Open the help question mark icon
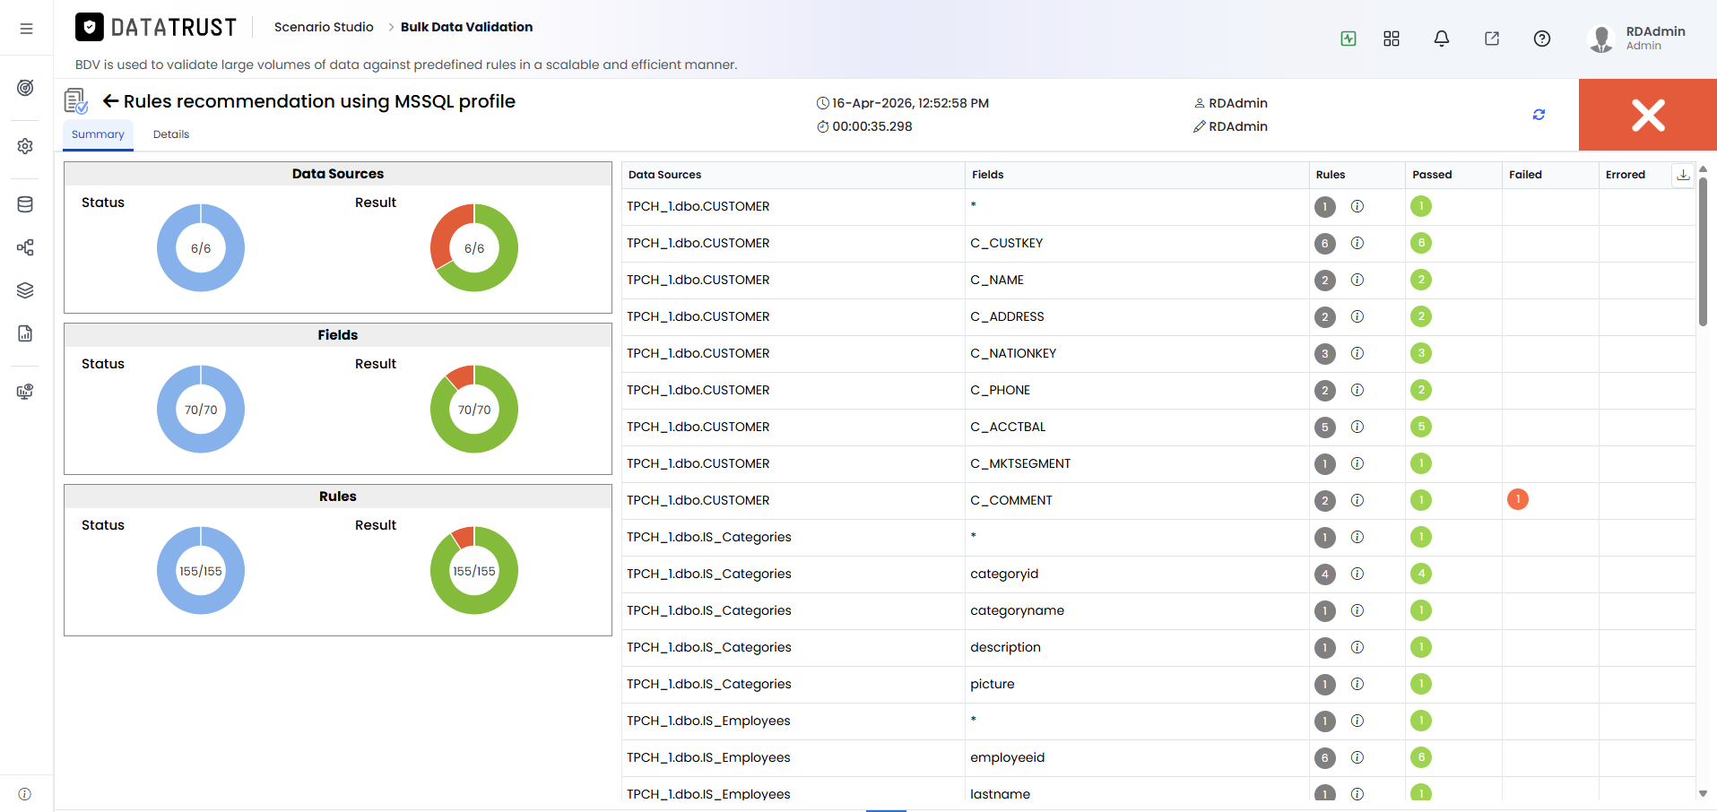The height and width of the screenshot is (812, 1717). [1542, 39]
